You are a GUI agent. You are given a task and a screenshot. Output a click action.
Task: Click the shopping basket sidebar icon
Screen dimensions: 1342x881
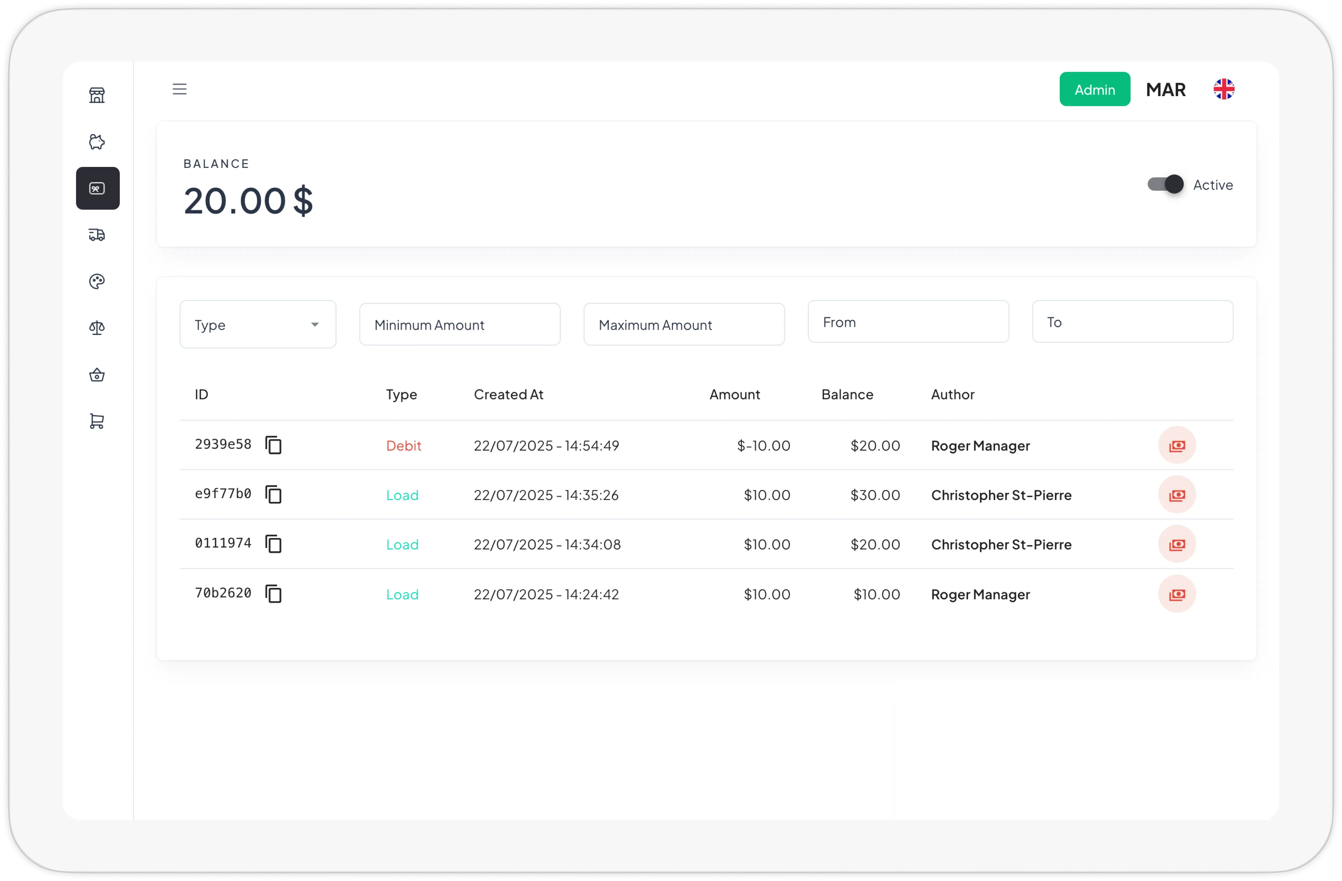pyautogui.click(x=97, y=375)
